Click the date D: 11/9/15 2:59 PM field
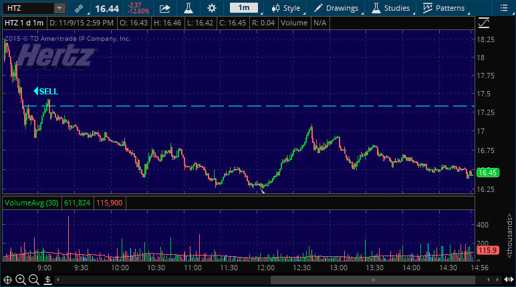516x287 pixels. [82, 23]
